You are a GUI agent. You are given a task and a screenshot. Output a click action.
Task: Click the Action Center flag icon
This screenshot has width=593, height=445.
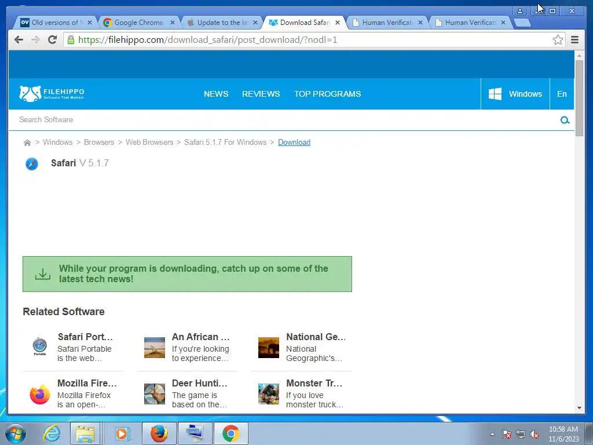pyautogui.click(x=506, y=434)
